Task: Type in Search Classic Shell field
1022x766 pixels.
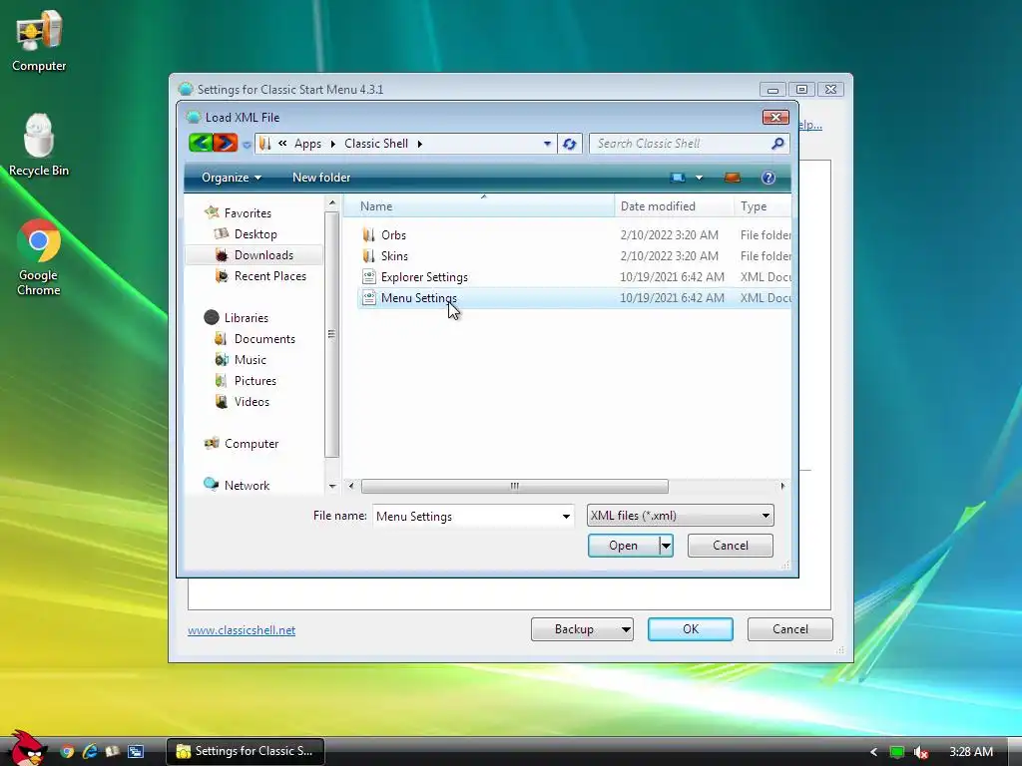Action: (x=681, y=144)
